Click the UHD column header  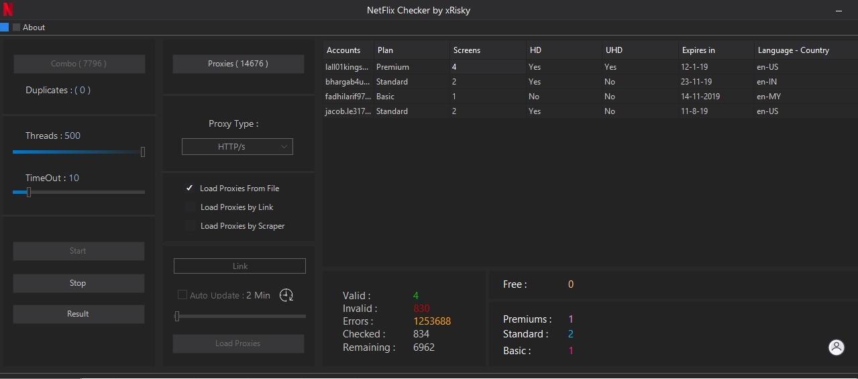tap(640, 50)
